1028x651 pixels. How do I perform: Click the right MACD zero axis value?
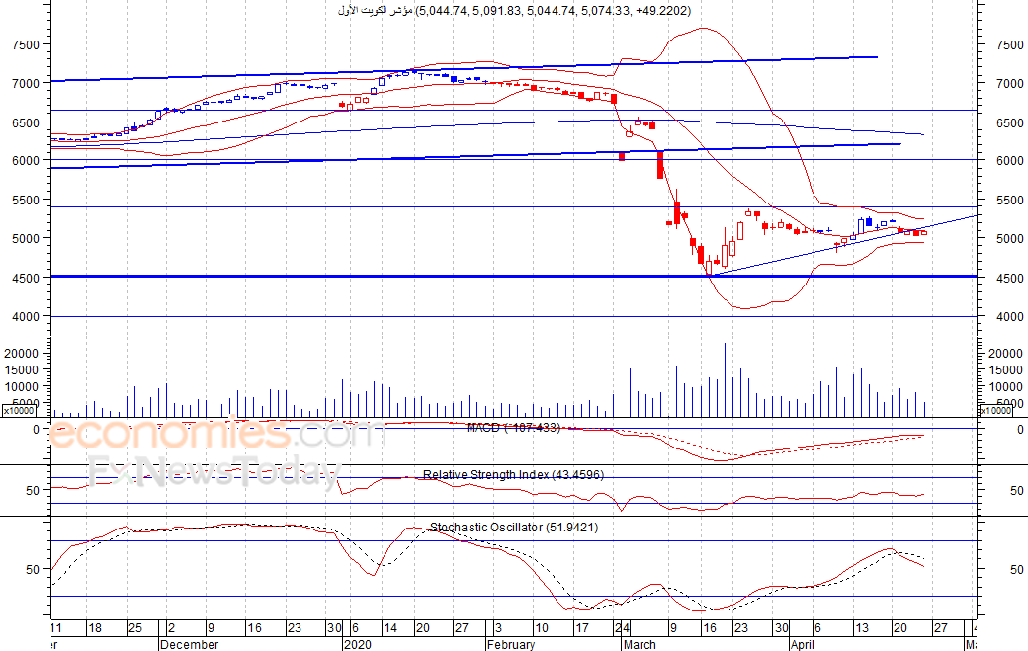pyautogui.click(x=1020, y=430)
